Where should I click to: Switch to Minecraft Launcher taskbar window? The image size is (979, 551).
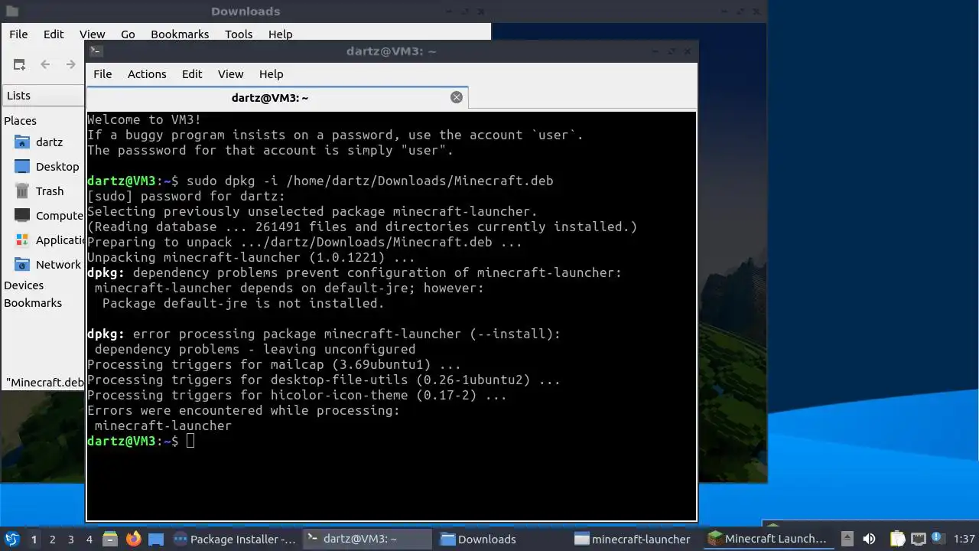tap(769, 539)
